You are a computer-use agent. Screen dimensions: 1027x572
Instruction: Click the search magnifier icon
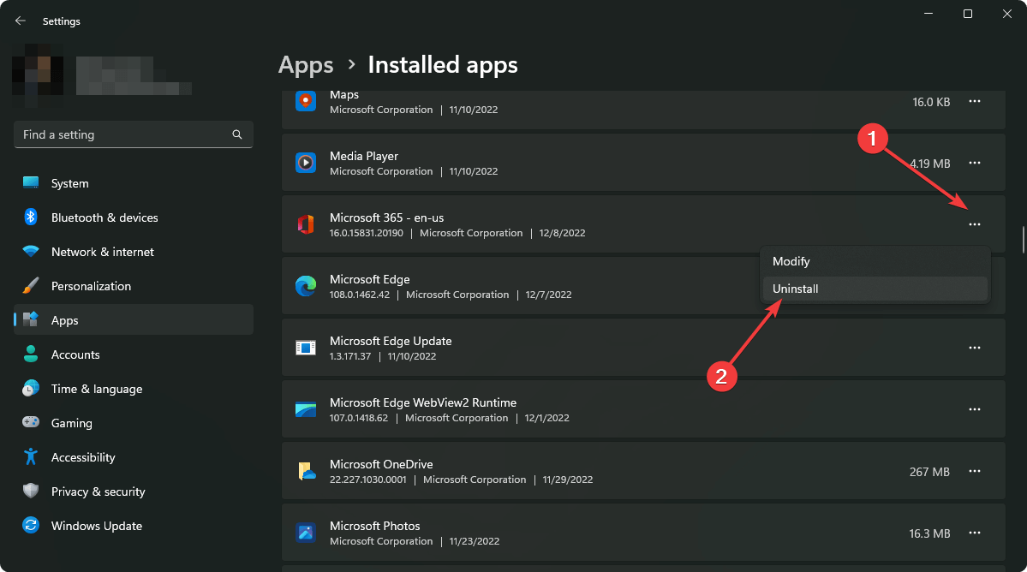tap(237, 134)
